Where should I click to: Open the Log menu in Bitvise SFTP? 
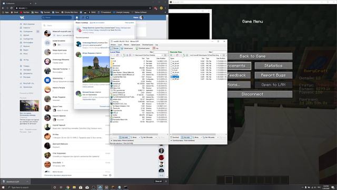[x=157, y=44]
